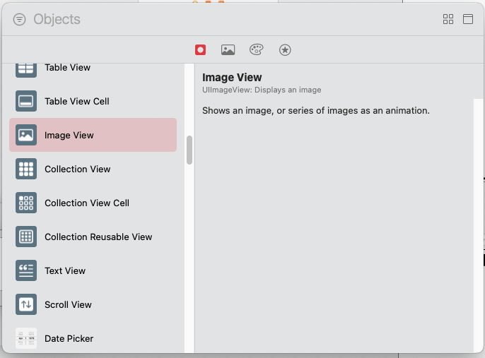Click the object list scrollbar handle
Image resolution: width=485 pixels, height=358 pixels.
coord(189,150)
